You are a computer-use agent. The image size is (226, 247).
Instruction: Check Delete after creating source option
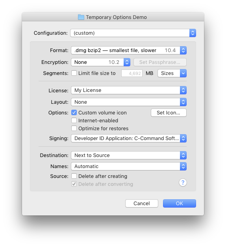(x=74, y=176)
